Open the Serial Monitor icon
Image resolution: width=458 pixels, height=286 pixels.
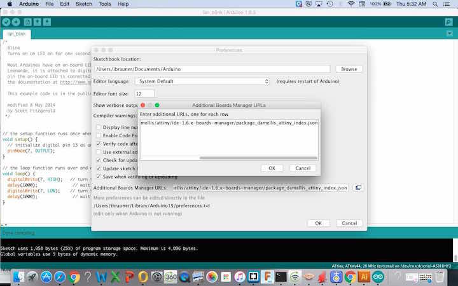pos(448,22)
